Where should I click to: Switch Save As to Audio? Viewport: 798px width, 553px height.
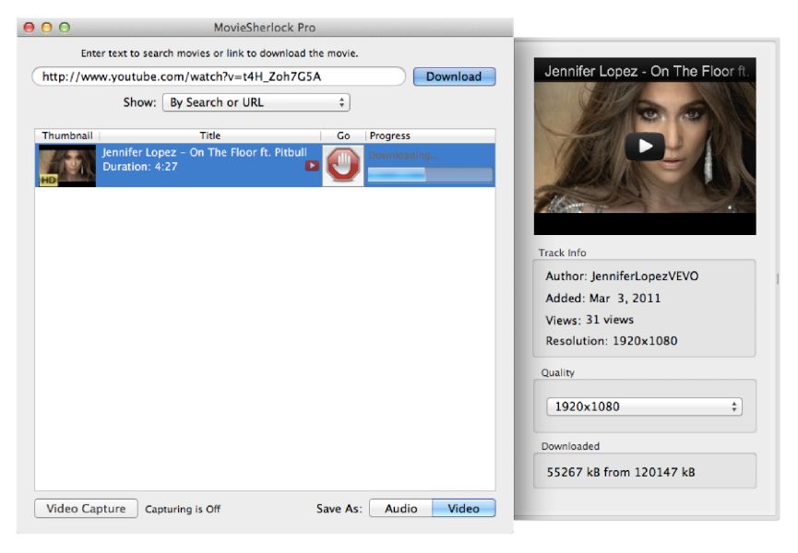pyautogui.click(x=400, y=508)
